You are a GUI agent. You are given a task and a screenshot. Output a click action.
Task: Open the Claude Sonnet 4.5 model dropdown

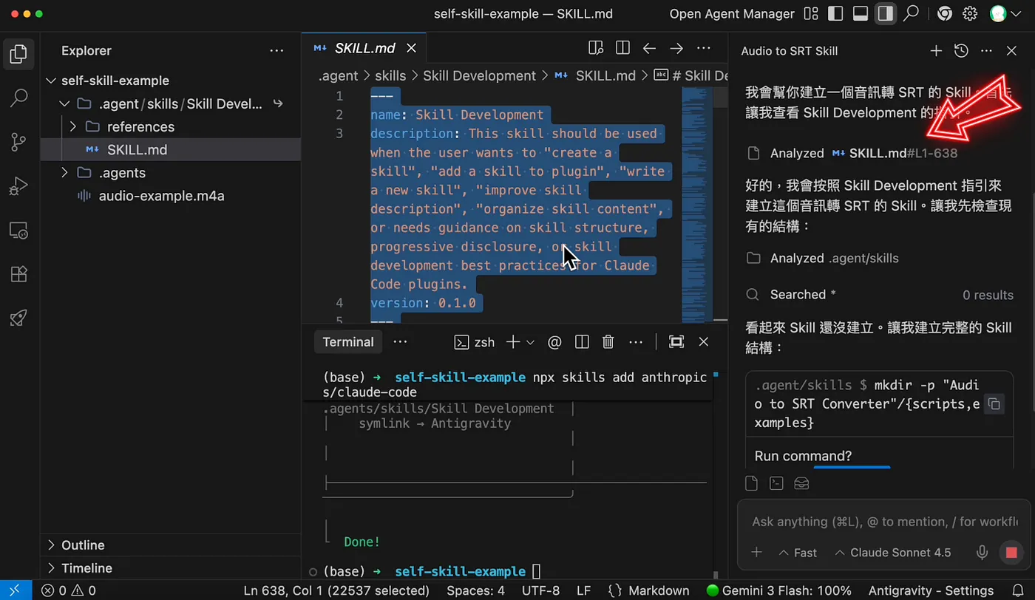893,553
